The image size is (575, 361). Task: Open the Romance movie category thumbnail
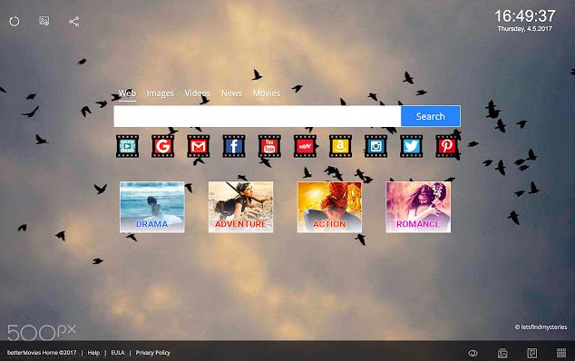pos(418,207)
